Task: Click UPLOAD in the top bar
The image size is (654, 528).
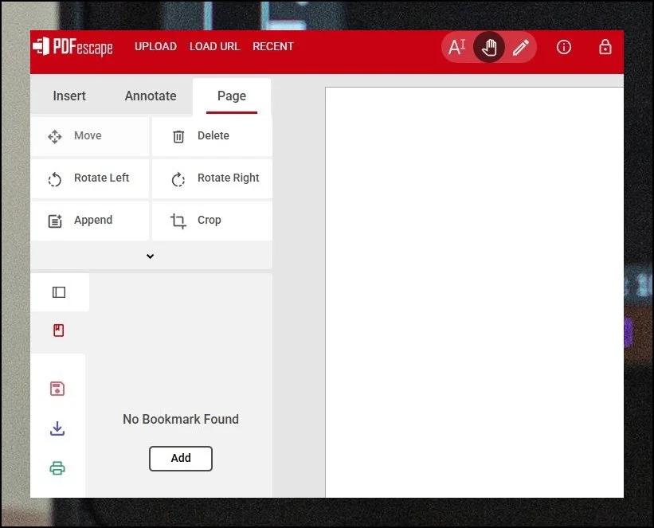Action: point(155,46)
